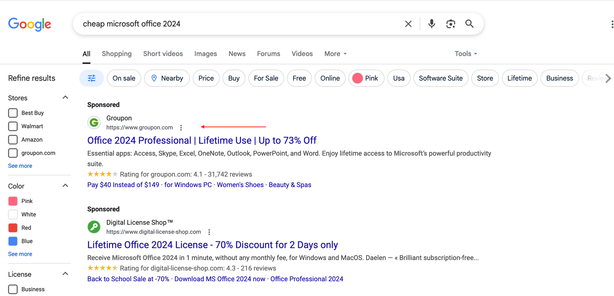Apply the Price filter chip
The width and height of the screenshot is (614, 296).
pyautogui.click(x=206, y=78)
